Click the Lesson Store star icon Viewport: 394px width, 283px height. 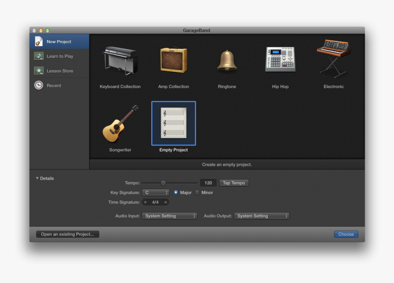(x=38, y=71)
